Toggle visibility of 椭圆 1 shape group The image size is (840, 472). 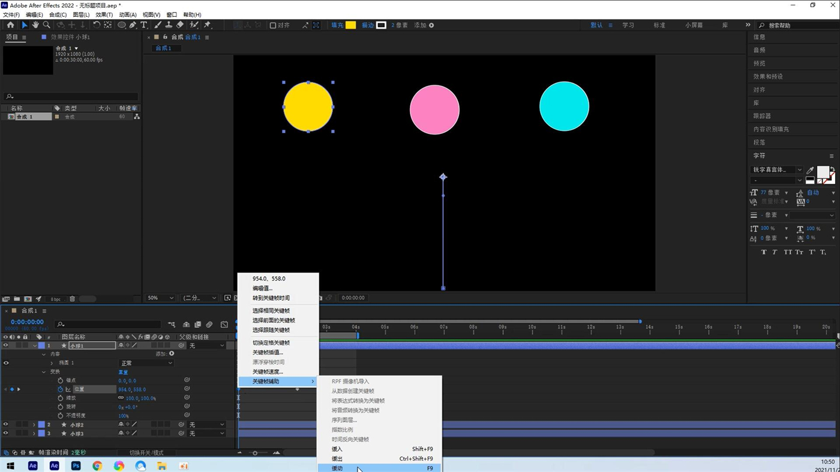pos(6,363)
